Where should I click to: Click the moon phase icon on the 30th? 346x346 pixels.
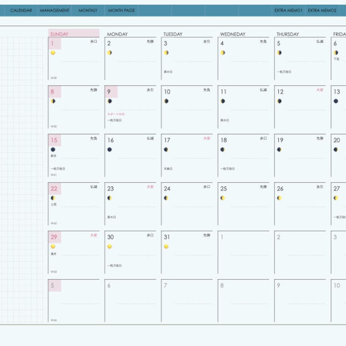[110, 246]
